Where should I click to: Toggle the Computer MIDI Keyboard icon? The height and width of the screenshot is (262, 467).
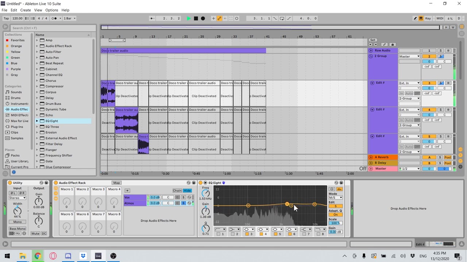click(x=421, y=18)
